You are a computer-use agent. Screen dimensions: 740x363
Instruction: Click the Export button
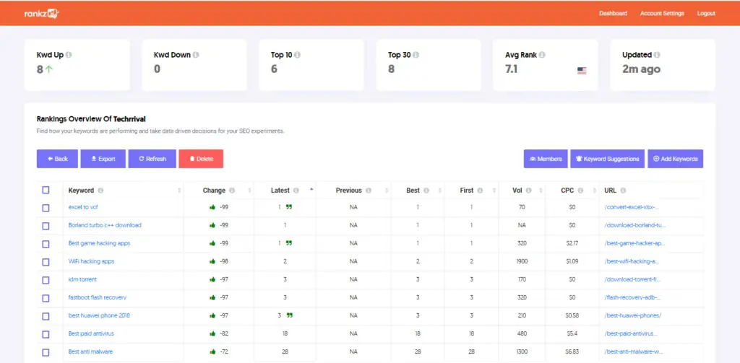click(103, 159)
